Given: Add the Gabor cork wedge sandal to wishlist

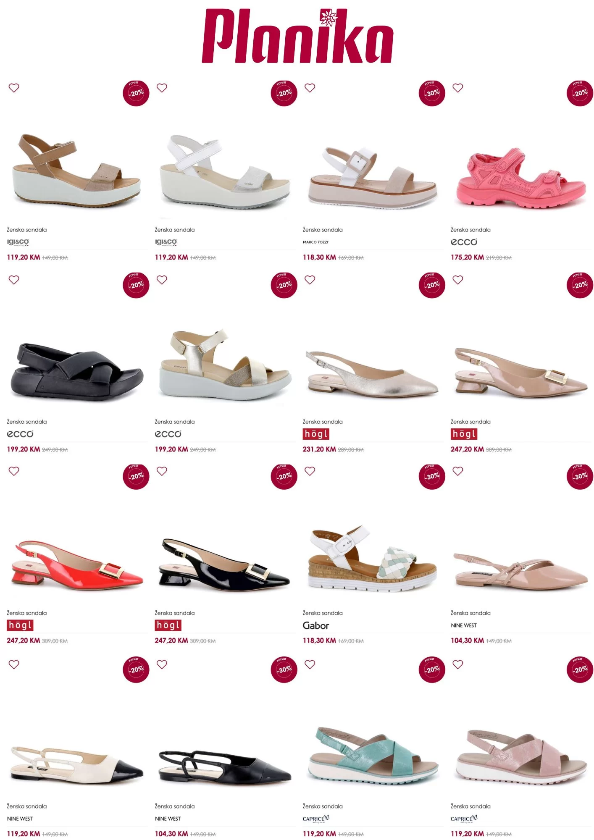Looking at the screenshot, I should tap(310, 471).
